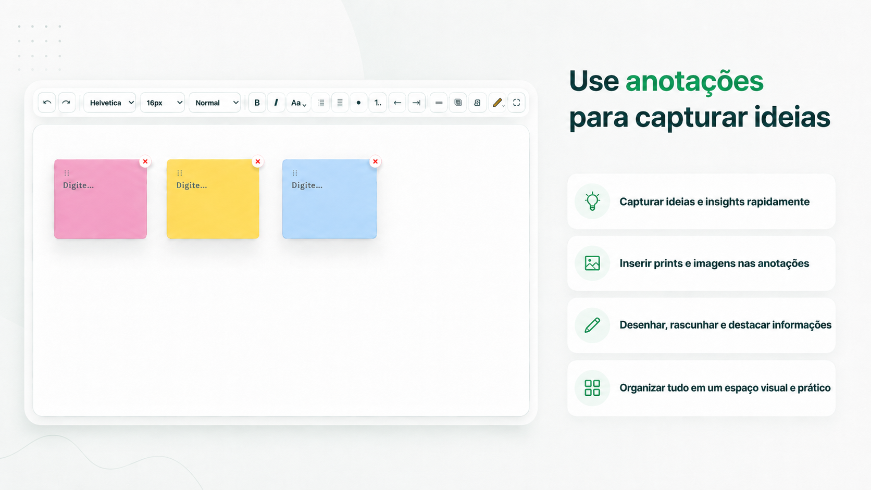
Task: Increase indent with right arrow tab
Action: pos(417,103)
